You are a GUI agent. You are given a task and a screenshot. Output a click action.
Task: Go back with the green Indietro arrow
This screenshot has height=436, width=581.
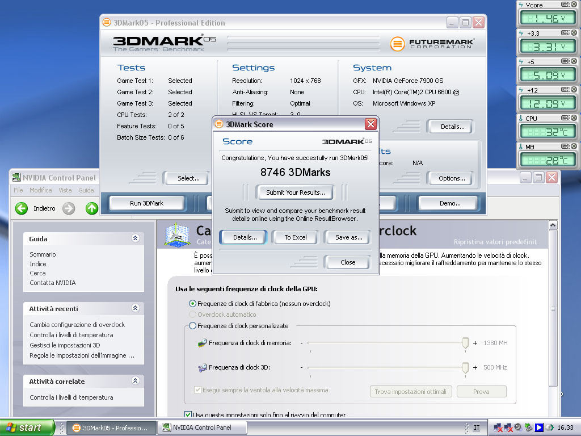click(x=22, y=208)
